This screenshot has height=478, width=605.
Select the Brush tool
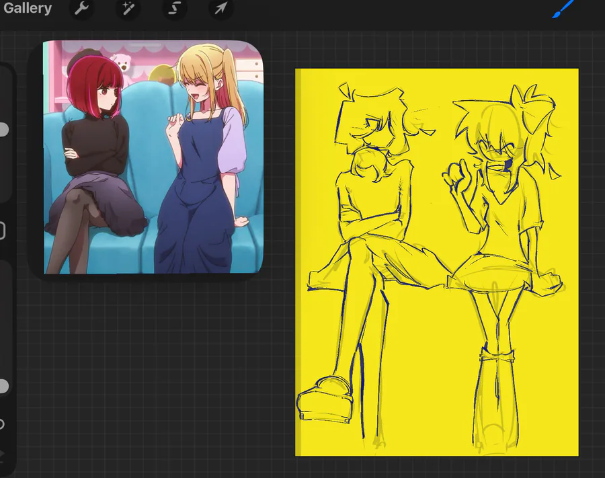pos(563,9)
